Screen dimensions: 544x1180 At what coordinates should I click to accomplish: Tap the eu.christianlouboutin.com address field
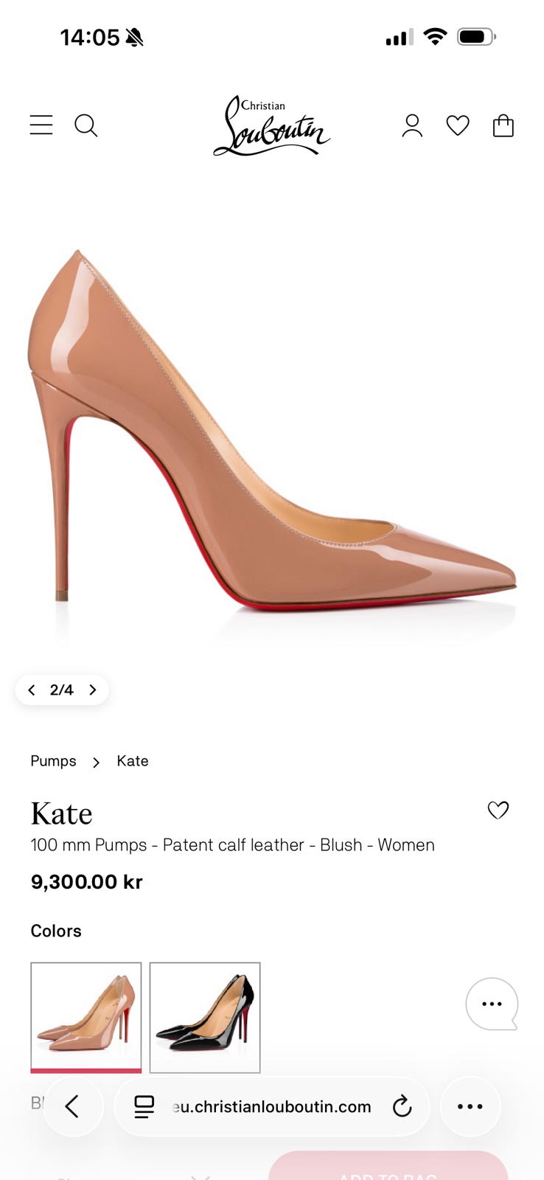point(271,1106)
